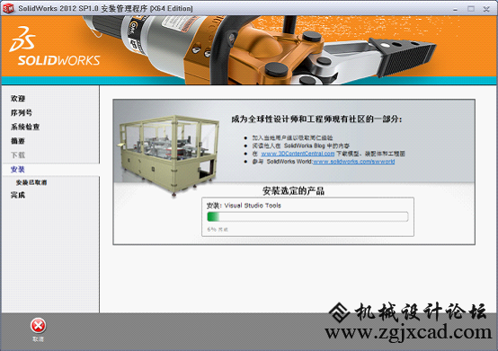
Task: Maximize the installation manager window
Action: 471,9
